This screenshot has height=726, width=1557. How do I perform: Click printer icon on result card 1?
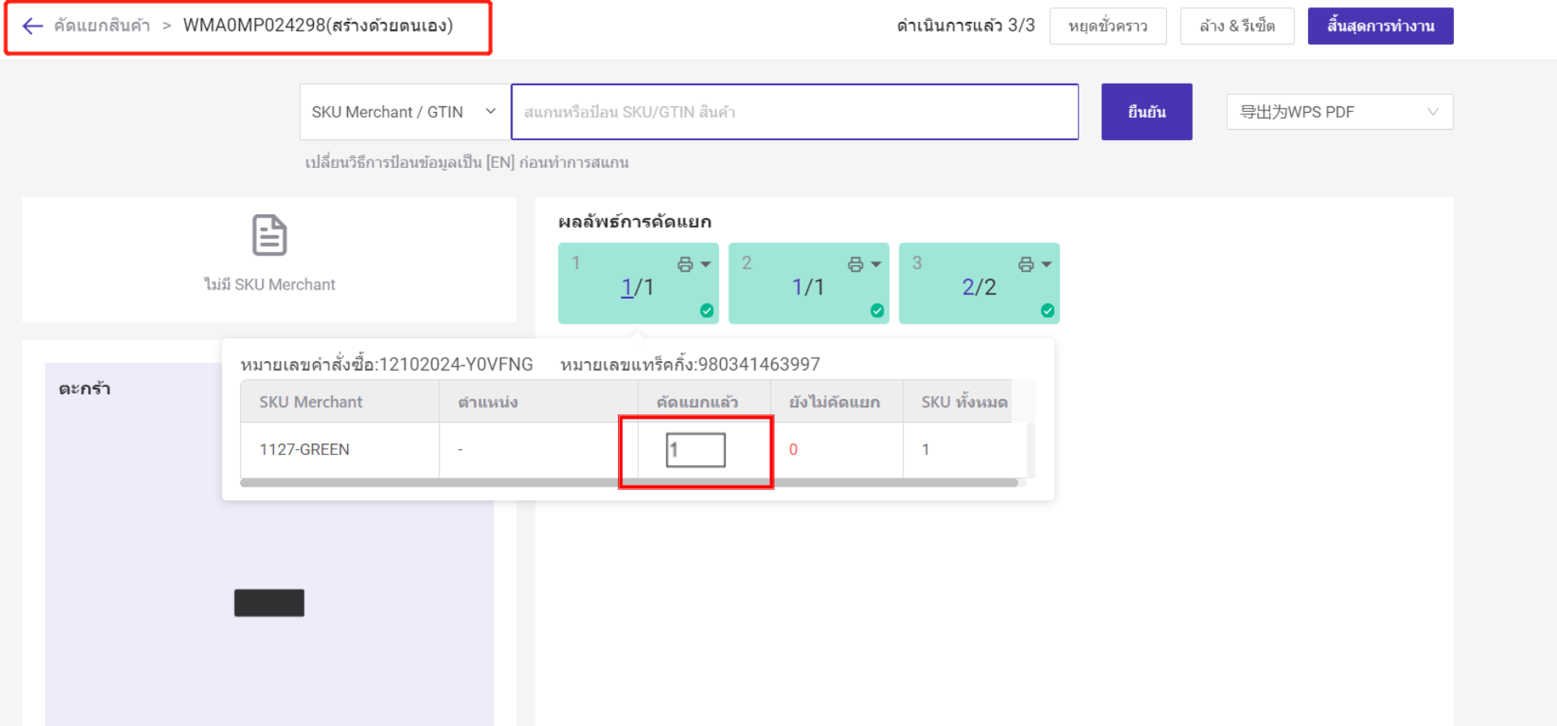coord(684,264)
